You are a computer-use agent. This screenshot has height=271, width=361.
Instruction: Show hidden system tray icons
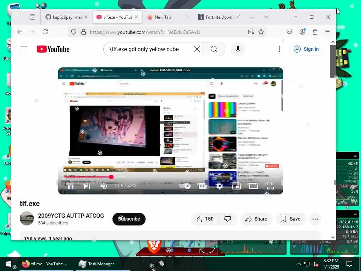(298, 264)
